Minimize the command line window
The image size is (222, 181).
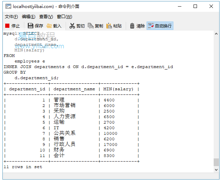click(179, 6)
